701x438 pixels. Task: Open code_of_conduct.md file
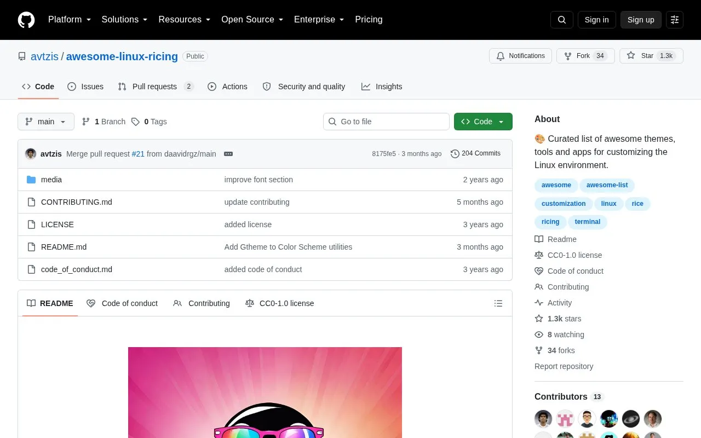pyautogui.click(x=77, y=269)
